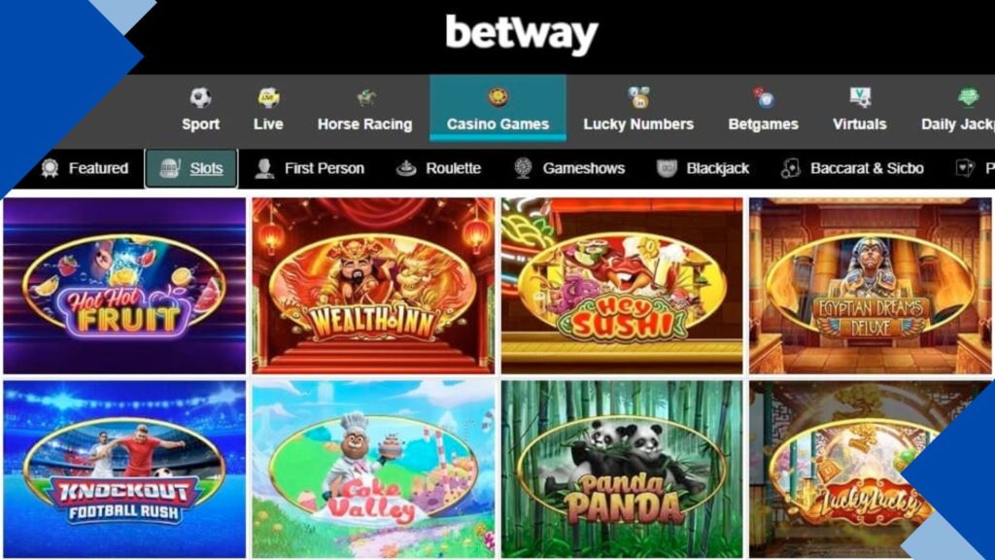Click the Virtuals screen icon
Image resolution: width=995 pixels, height=560 pixels.
pos(860,98)
